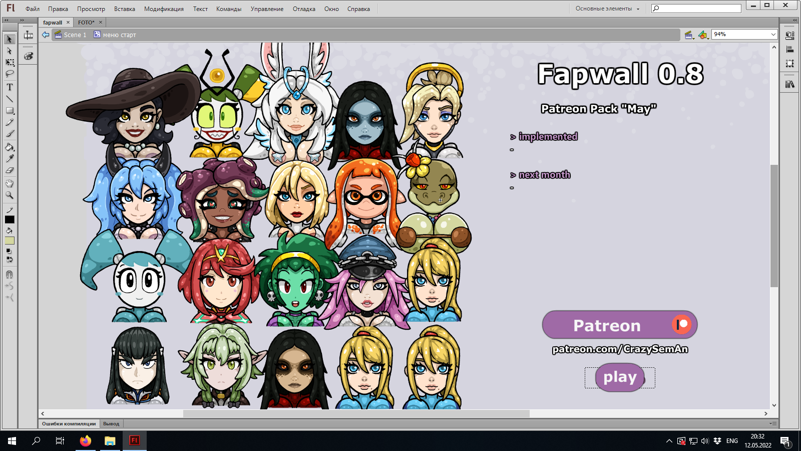Open the Управление menu

click(267, 9)
